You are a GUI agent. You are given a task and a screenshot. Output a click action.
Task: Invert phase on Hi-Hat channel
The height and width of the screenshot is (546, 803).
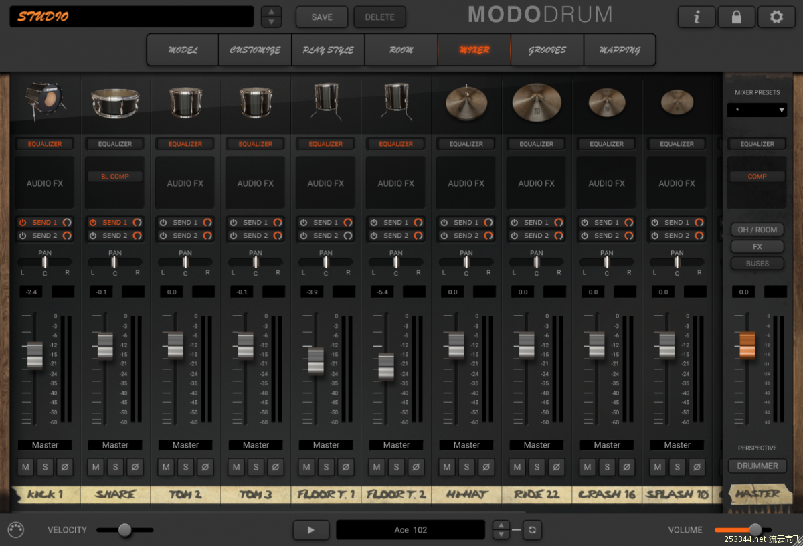[x=486, y=467]
